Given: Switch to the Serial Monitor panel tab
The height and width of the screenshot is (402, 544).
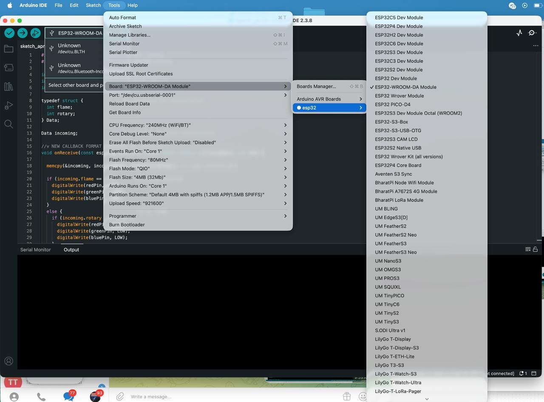Looking at the screenshot, I should pos(35,250).
